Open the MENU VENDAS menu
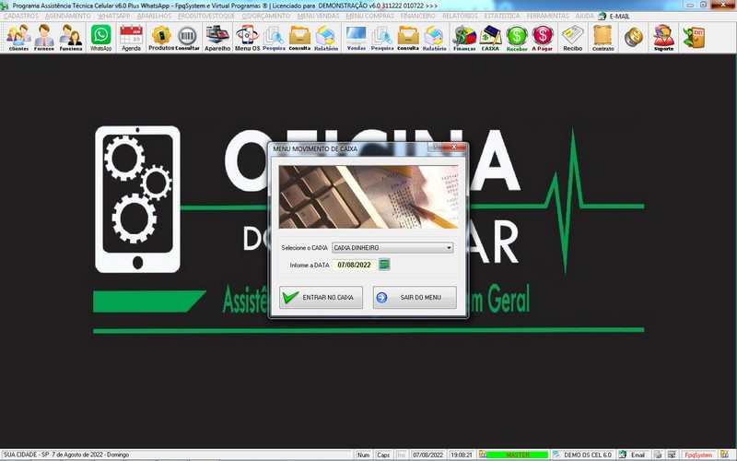The height and width of the screenshot is (461, 737). (x=318, y=16)
